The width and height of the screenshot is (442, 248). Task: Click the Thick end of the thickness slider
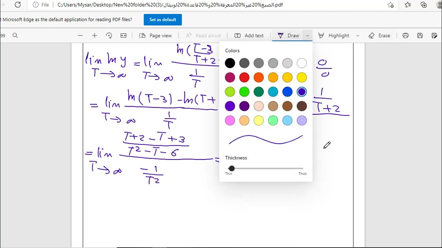pyautogui.click(x=303, y=174)
